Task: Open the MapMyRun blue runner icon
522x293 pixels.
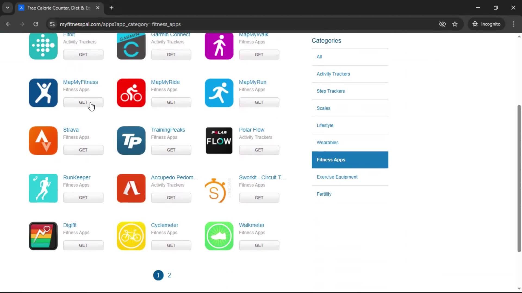Action: pyautogui.click(x=219, y=93)
